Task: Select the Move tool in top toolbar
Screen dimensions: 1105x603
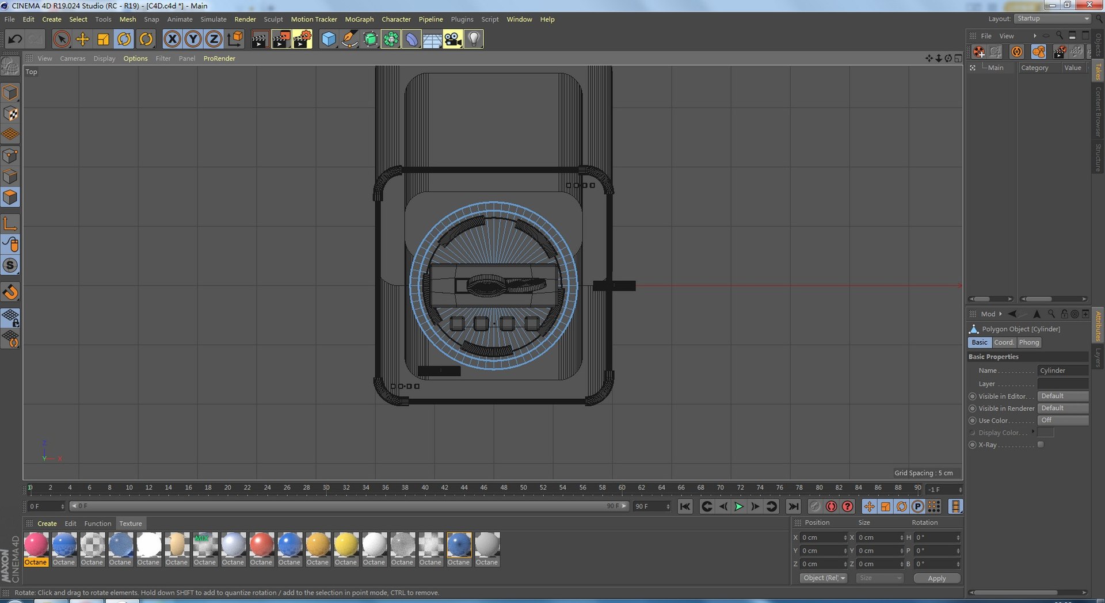Action: click(x=83, y=39)
